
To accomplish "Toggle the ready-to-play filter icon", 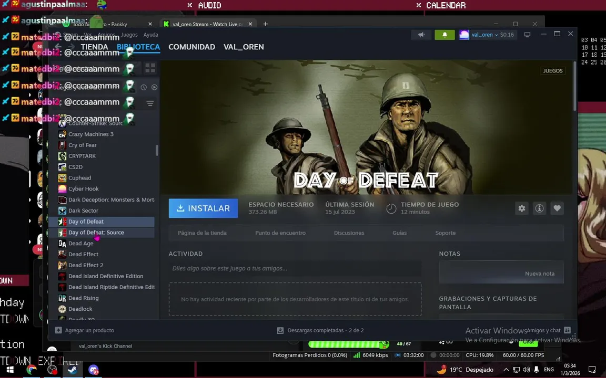I will [x=154, y=87].
